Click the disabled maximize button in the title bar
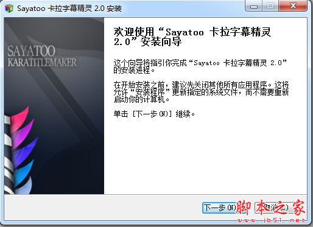313x227 pixels. pyautogui.click(x=270, y=5)
